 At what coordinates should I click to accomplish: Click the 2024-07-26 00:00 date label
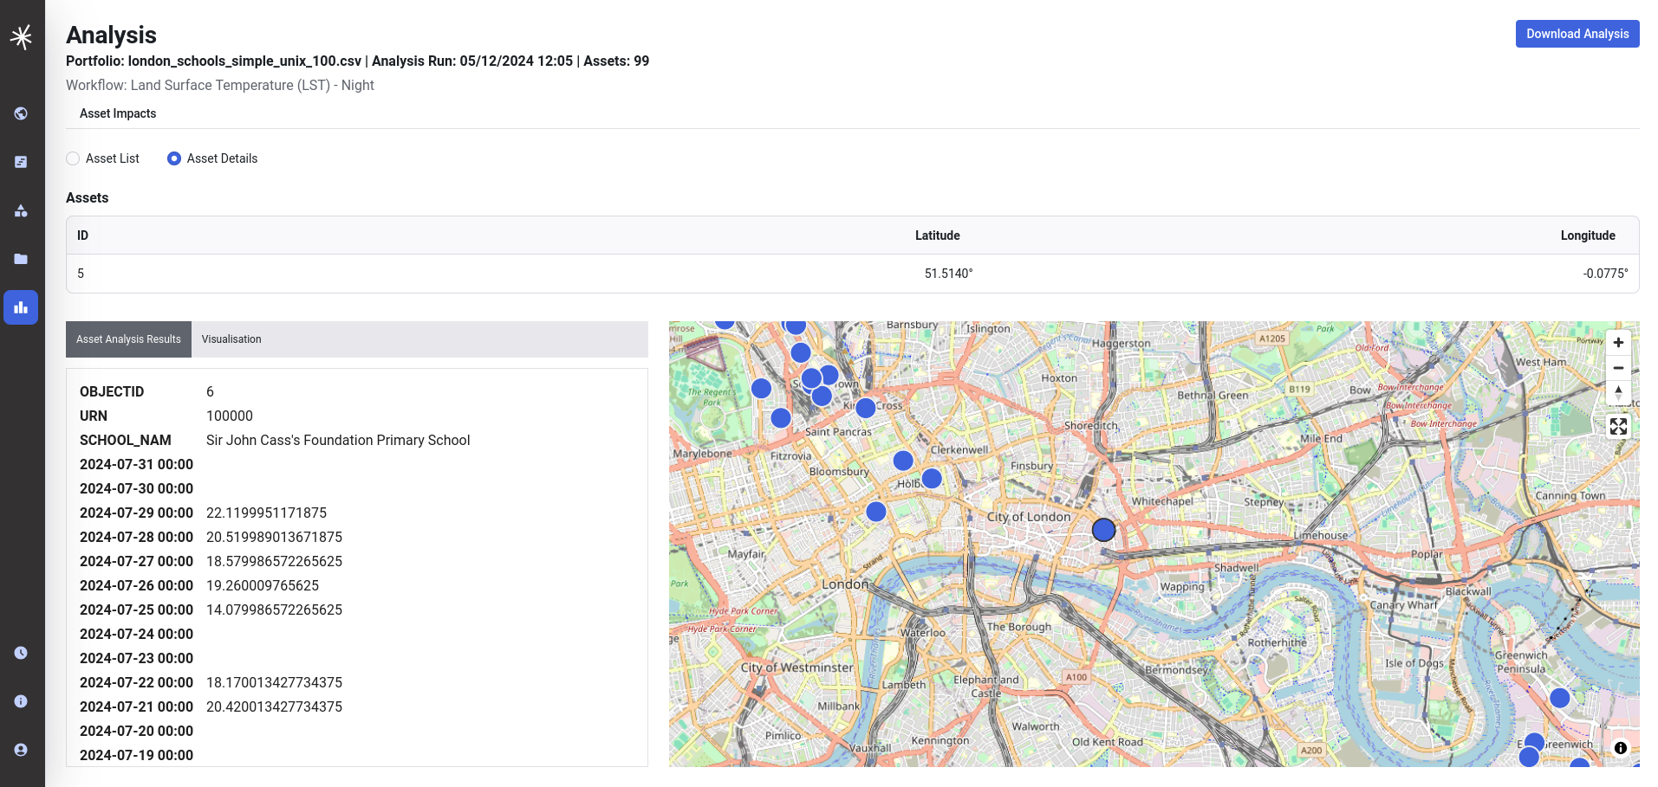pos(136,585)
